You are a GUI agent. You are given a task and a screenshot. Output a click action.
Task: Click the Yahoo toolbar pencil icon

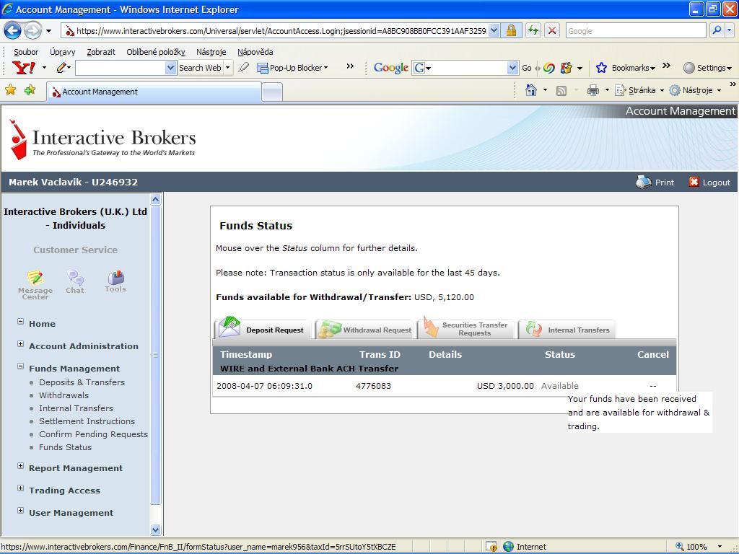coord(61,68)
